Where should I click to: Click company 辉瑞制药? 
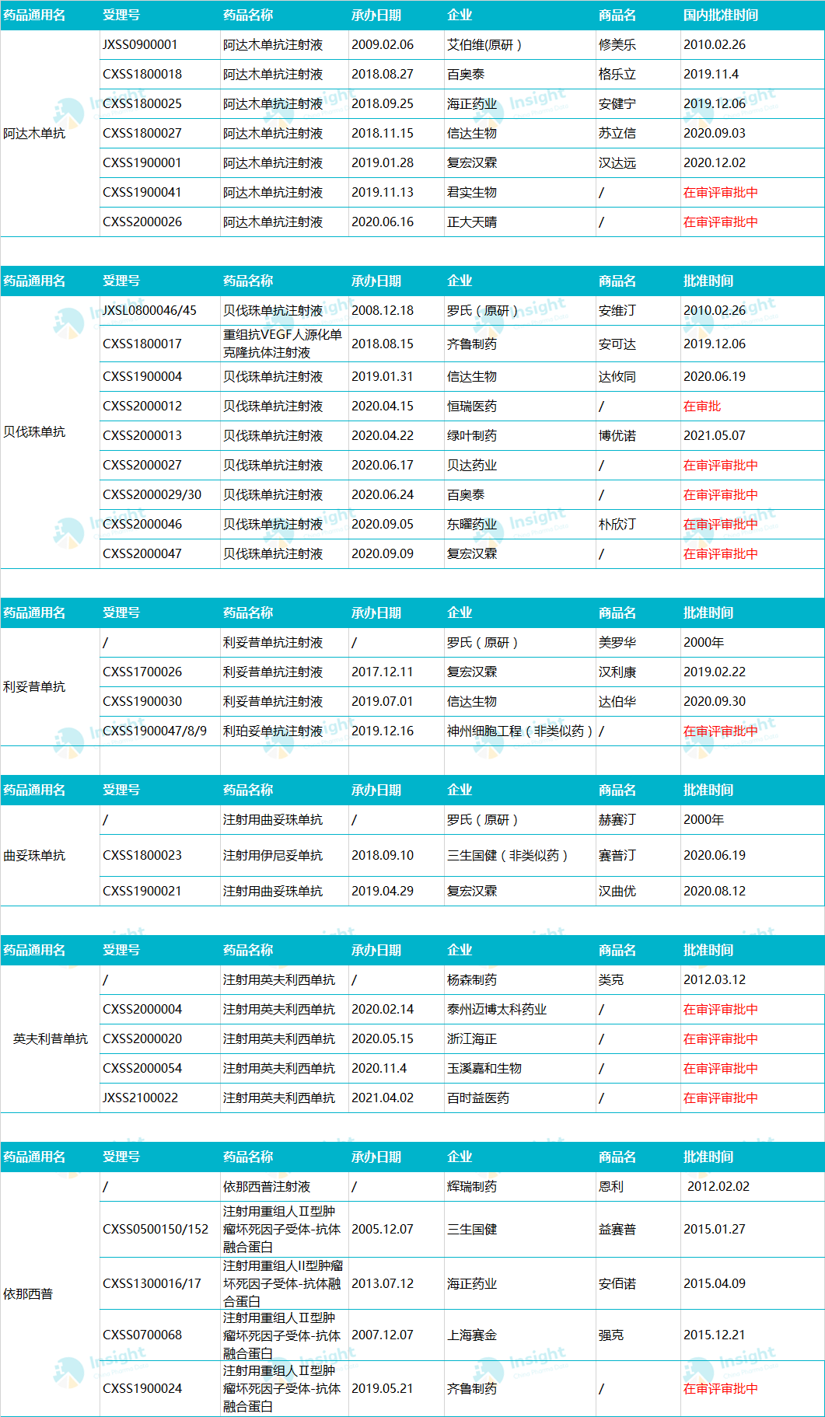pyautogui.click(x=472, y=1187)
